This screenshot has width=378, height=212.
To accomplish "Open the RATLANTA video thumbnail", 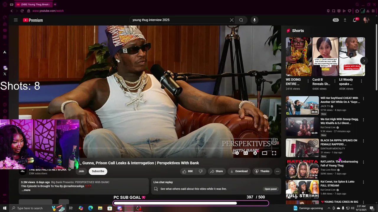I will click(302, 169).
